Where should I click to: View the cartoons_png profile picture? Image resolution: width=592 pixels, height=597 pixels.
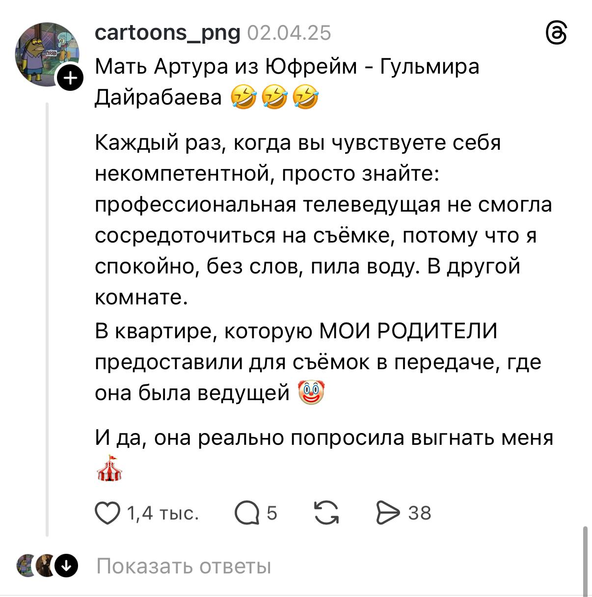click(47, 54)
